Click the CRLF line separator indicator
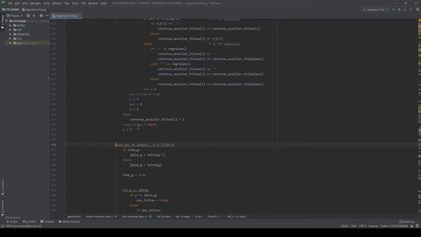421x237 pixels. (x=354, y=226)
